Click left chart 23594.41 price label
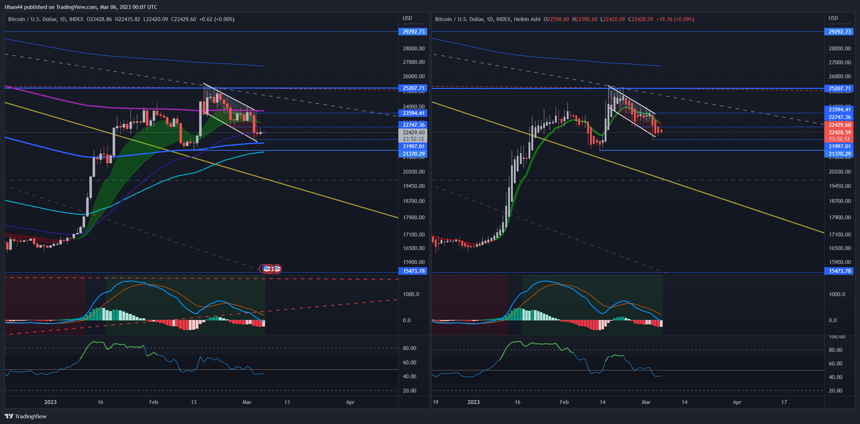This screenshot has height=424, width=860. pos(413,113)
